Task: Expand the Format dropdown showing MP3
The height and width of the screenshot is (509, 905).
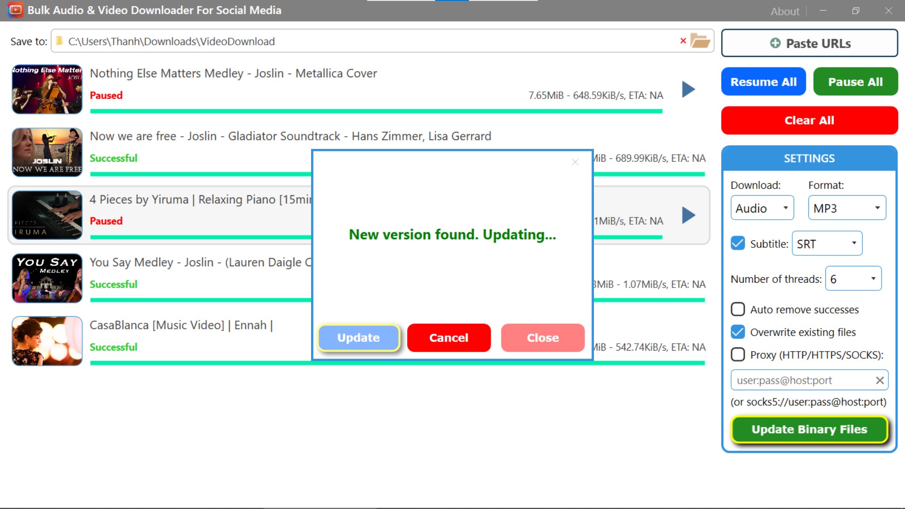Action: (x=847, y=208)
